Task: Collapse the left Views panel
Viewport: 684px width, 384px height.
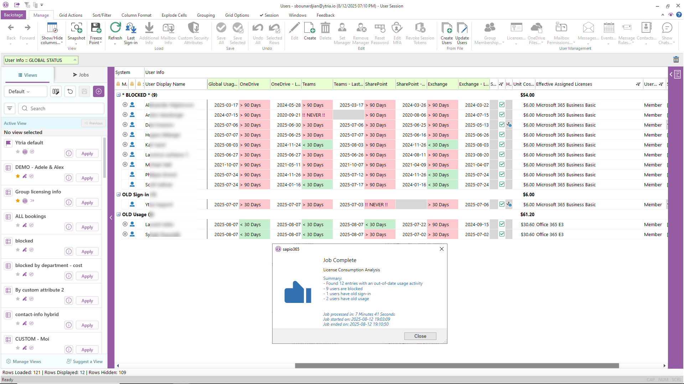Action: click(111, 218)
